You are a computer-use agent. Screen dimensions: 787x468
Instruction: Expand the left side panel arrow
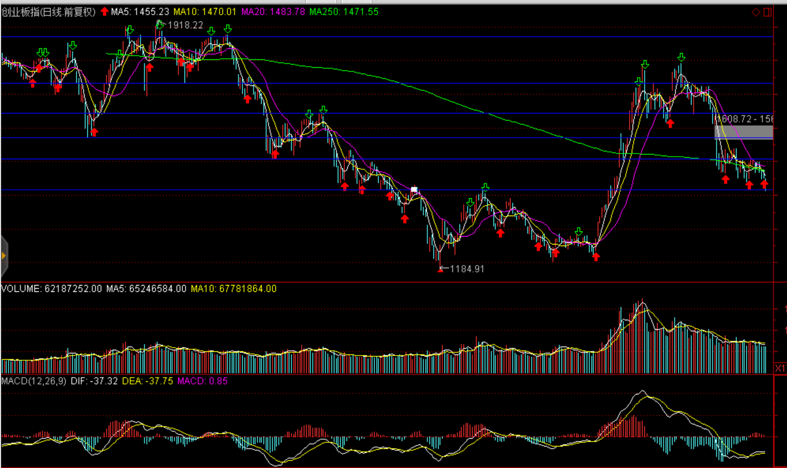tap(4, 256)
